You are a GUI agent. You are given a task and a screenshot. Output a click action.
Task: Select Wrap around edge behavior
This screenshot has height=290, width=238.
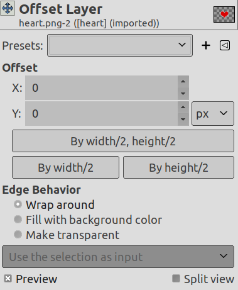click(18, 204)
